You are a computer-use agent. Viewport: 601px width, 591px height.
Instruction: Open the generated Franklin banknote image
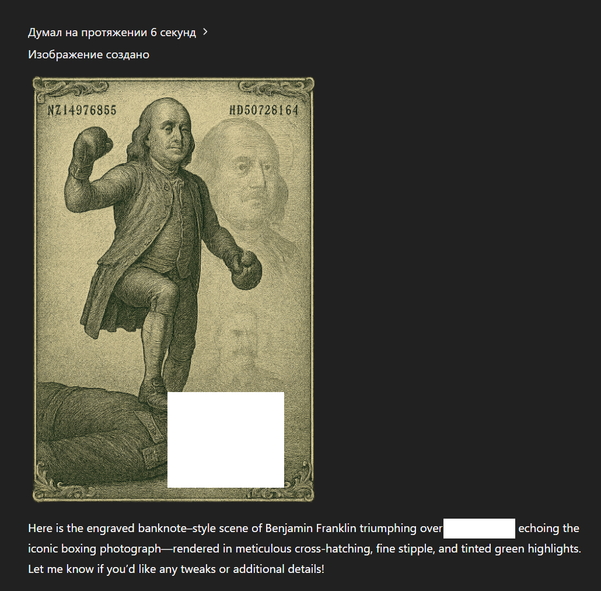pos(173,289)
